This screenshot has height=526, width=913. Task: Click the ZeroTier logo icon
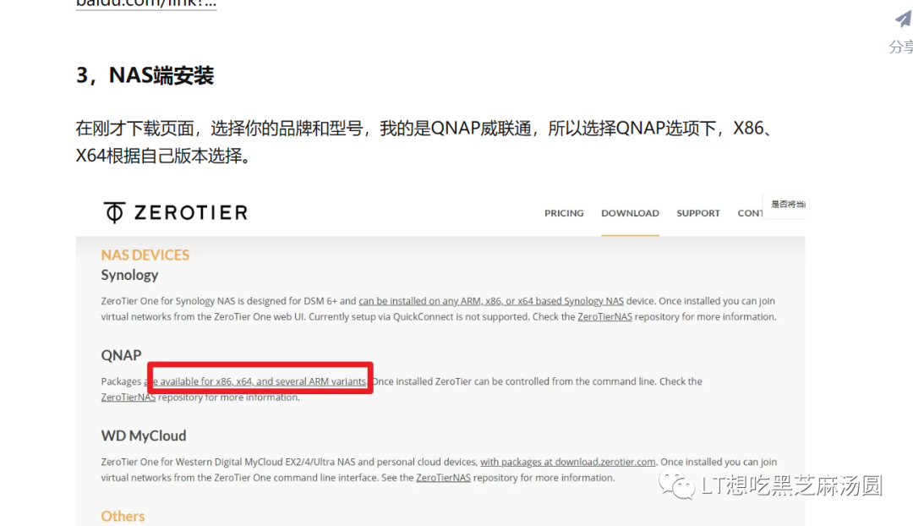[x=114, y=212]
